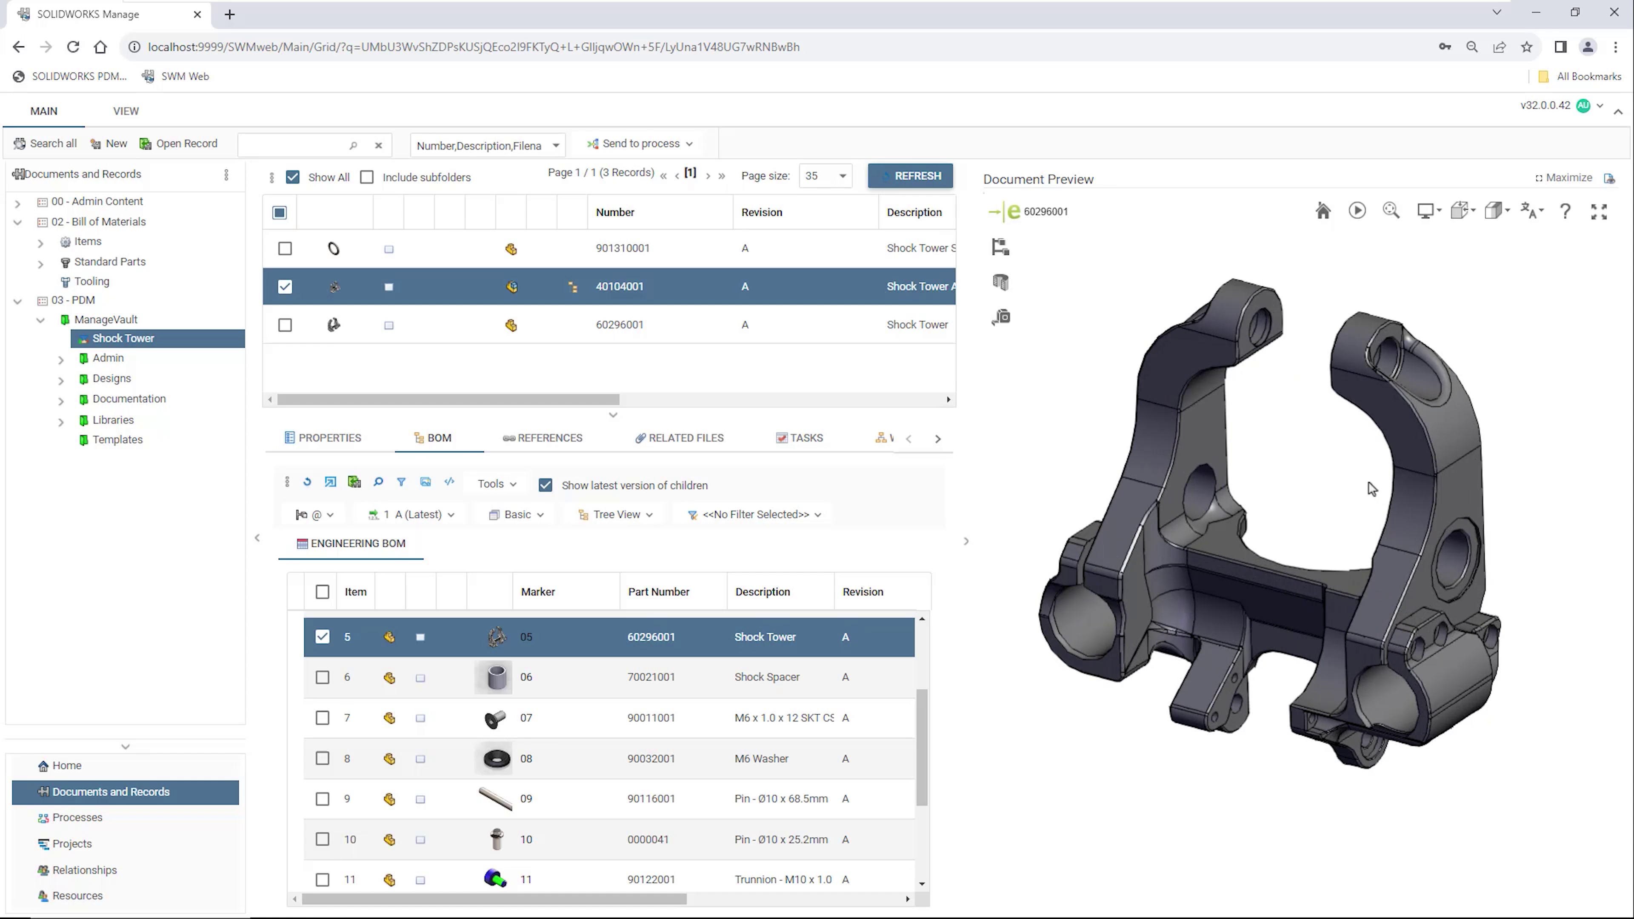
Task: Click the home icon in Document Preview
Action: click(x=1323, y=210)
